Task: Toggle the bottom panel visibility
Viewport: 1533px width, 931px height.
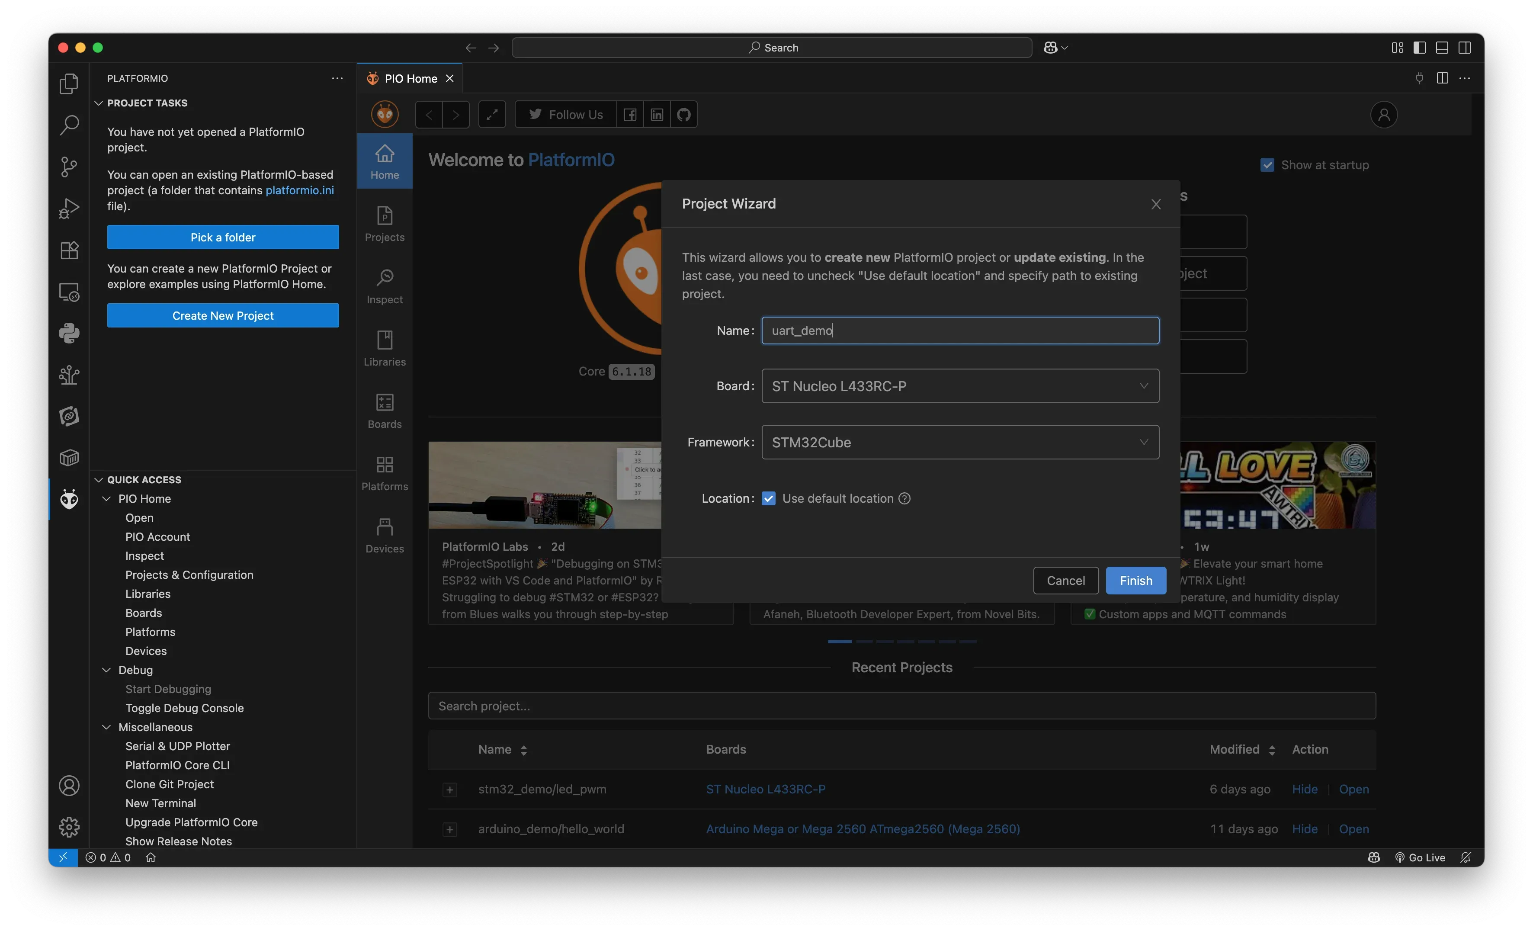Action: [1442, 47]
